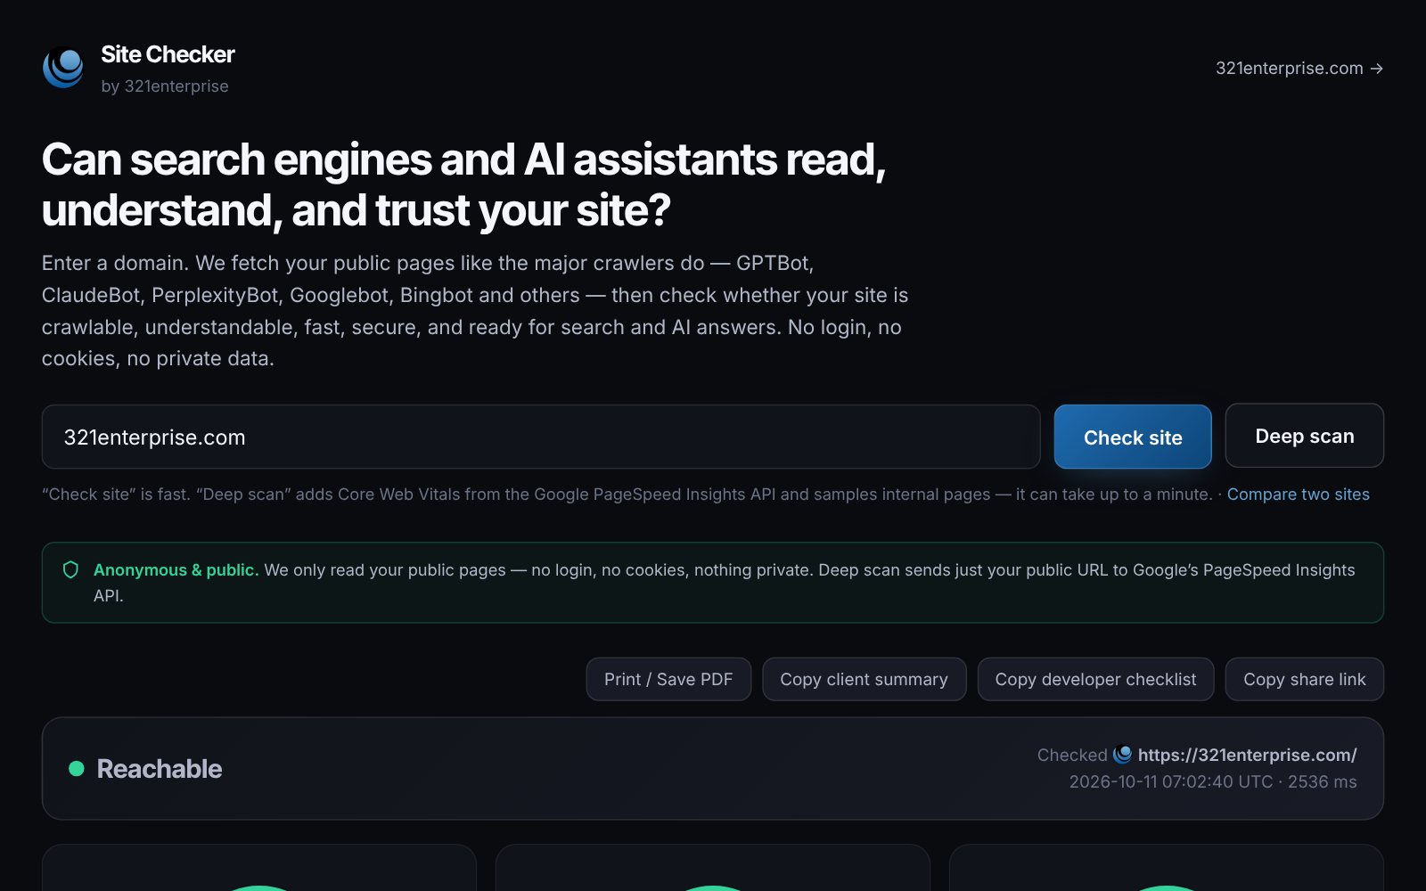Open the 321enterprise.com header link
Screen dimensions: 1426x891
[x=1299, y=69]
